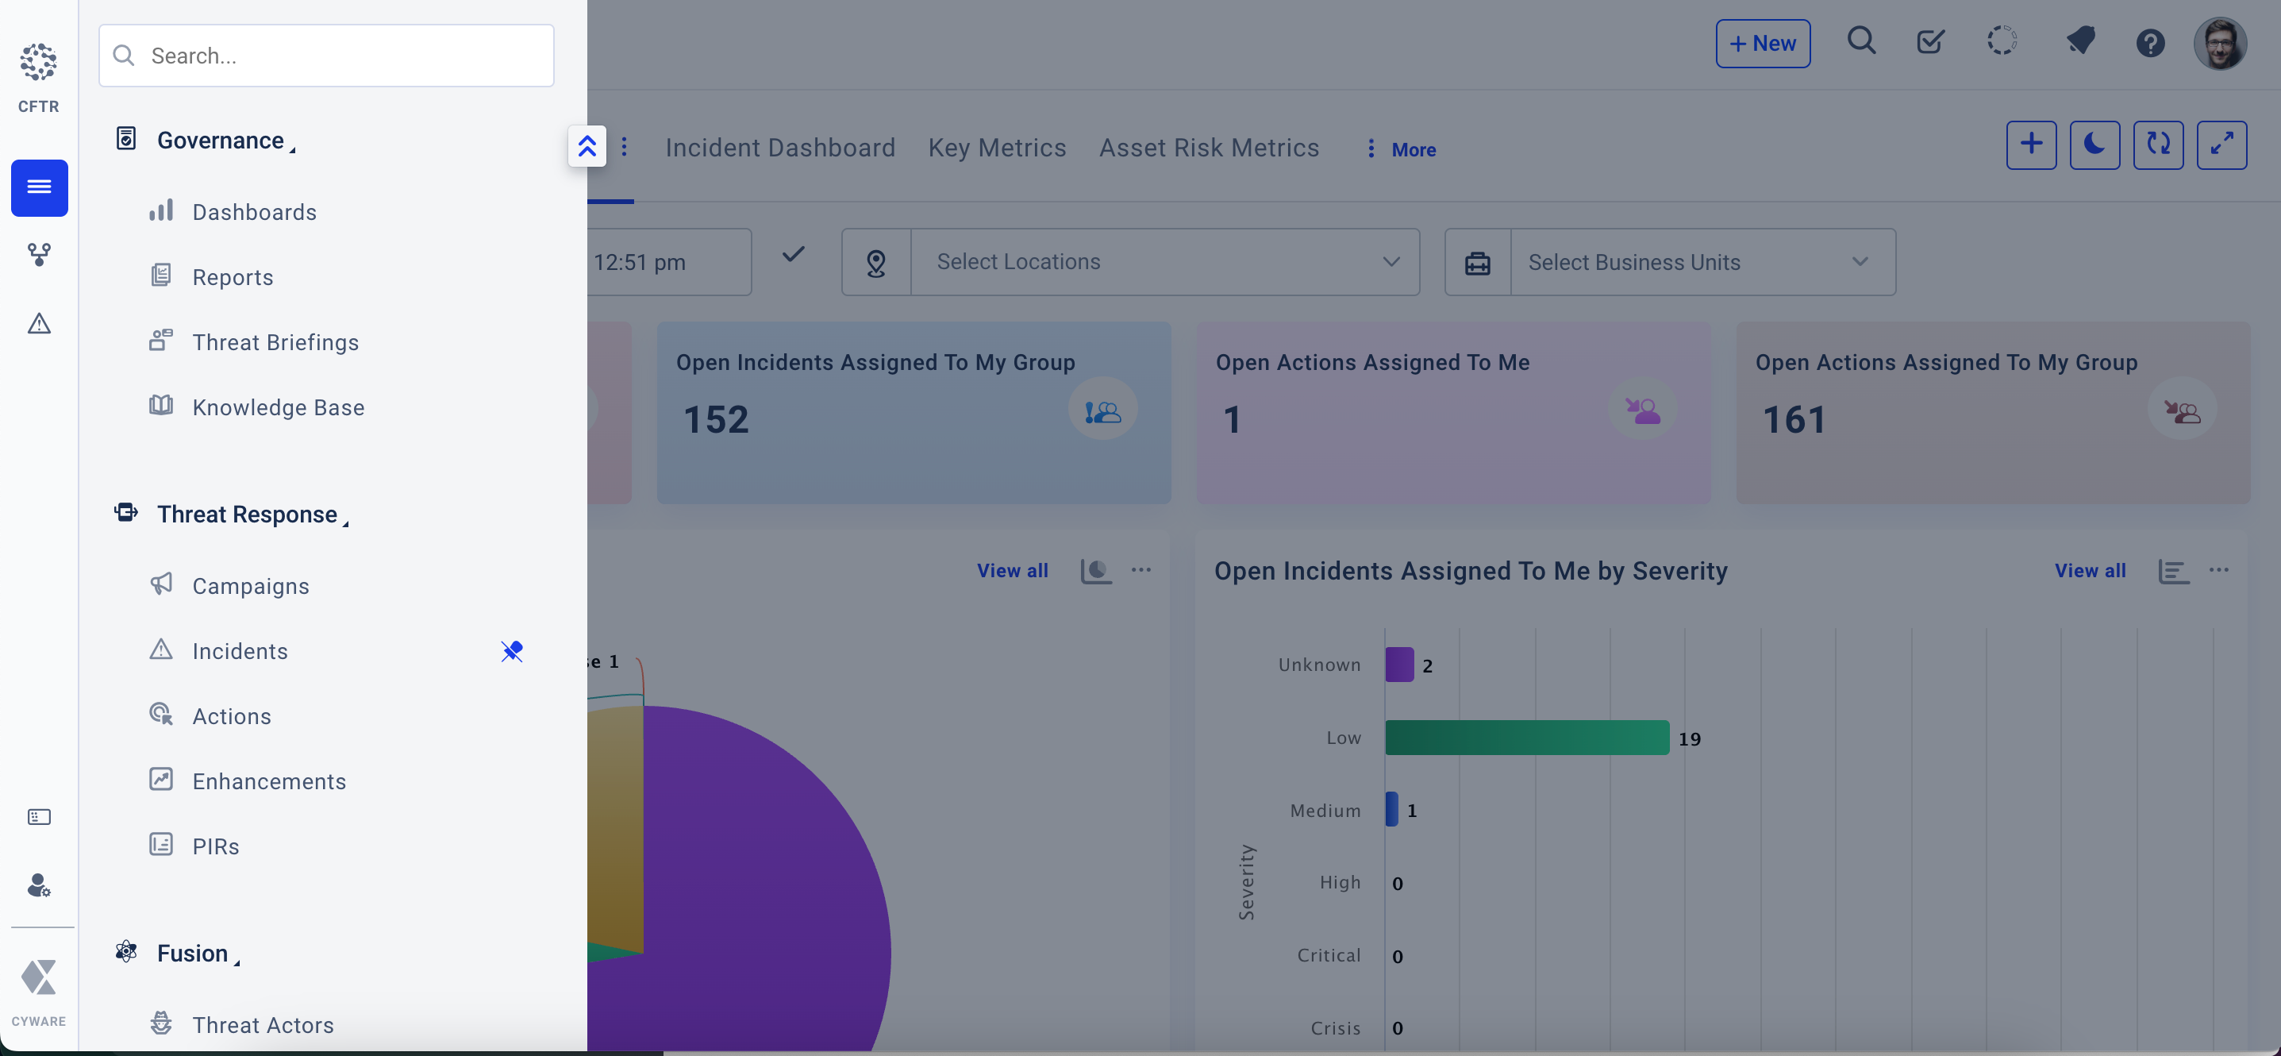Open the help question mark icon
Viewport: 2281px width, 1056px height.
click(2150, 43)
